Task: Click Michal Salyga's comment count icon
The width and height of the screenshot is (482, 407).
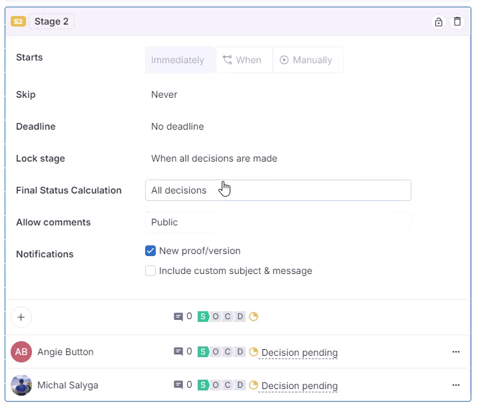Action: (178, 385)
